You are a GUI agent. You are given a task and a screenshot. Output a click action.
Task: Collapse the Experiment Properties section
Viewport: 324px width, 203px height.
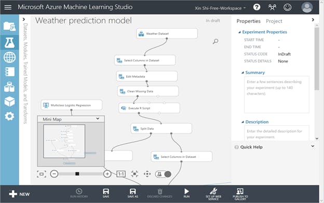click(239, 32)
